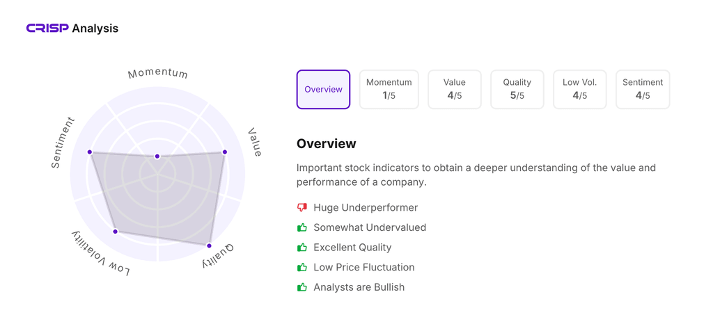Click the Momentum data point on radar chart
Image resolution: width=713 pixels, height=331 pixels.
[x=157, y=156]
